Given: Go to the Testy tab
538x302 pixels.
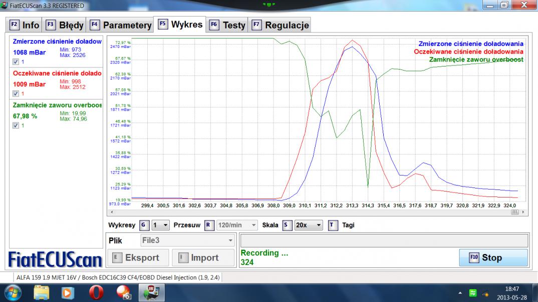Looking at the screenshot, I should tap(227, 25).
